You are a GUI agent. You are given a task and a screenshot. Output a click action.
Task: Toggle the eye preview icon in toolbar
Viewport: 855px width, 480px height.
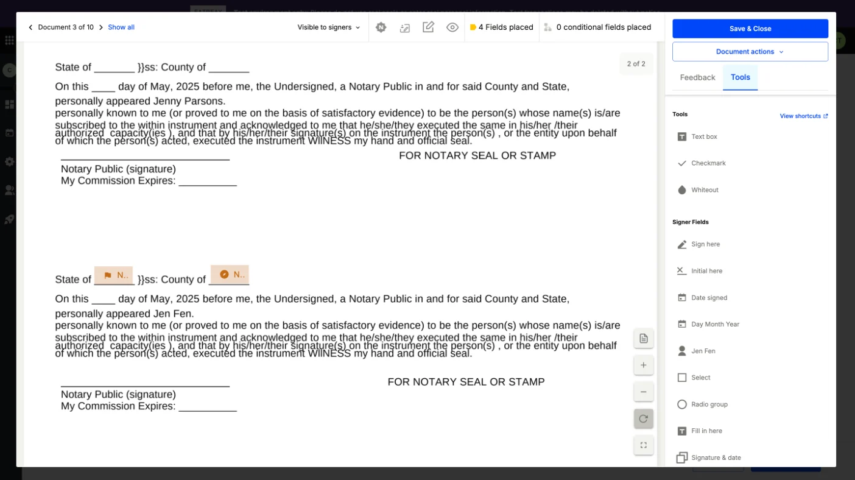point(452,27)
